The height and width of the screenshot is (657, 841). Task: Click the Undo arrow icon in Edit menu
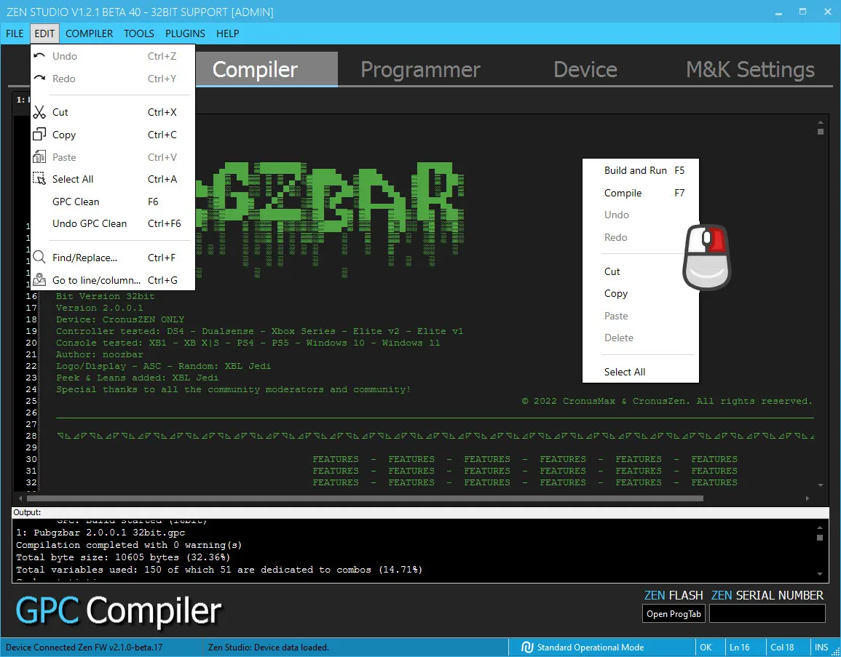39,56
